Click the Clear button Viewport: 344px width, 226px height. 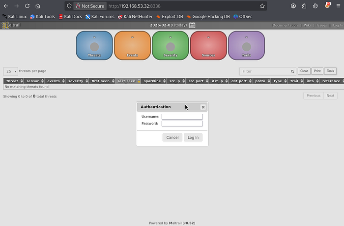[x=304, y=71]
